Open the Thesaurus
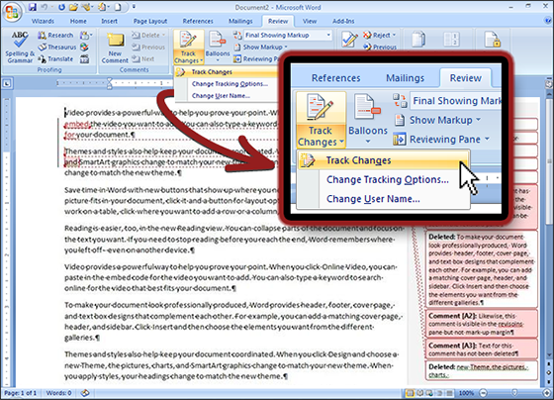Screen dimensions: 554x400 tap(57, 48)
